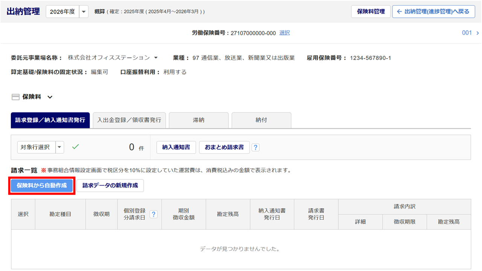Click the green checkmark apply icon
Image resolution: width=482 pixels, height=271 pixels.
point(75,147)
